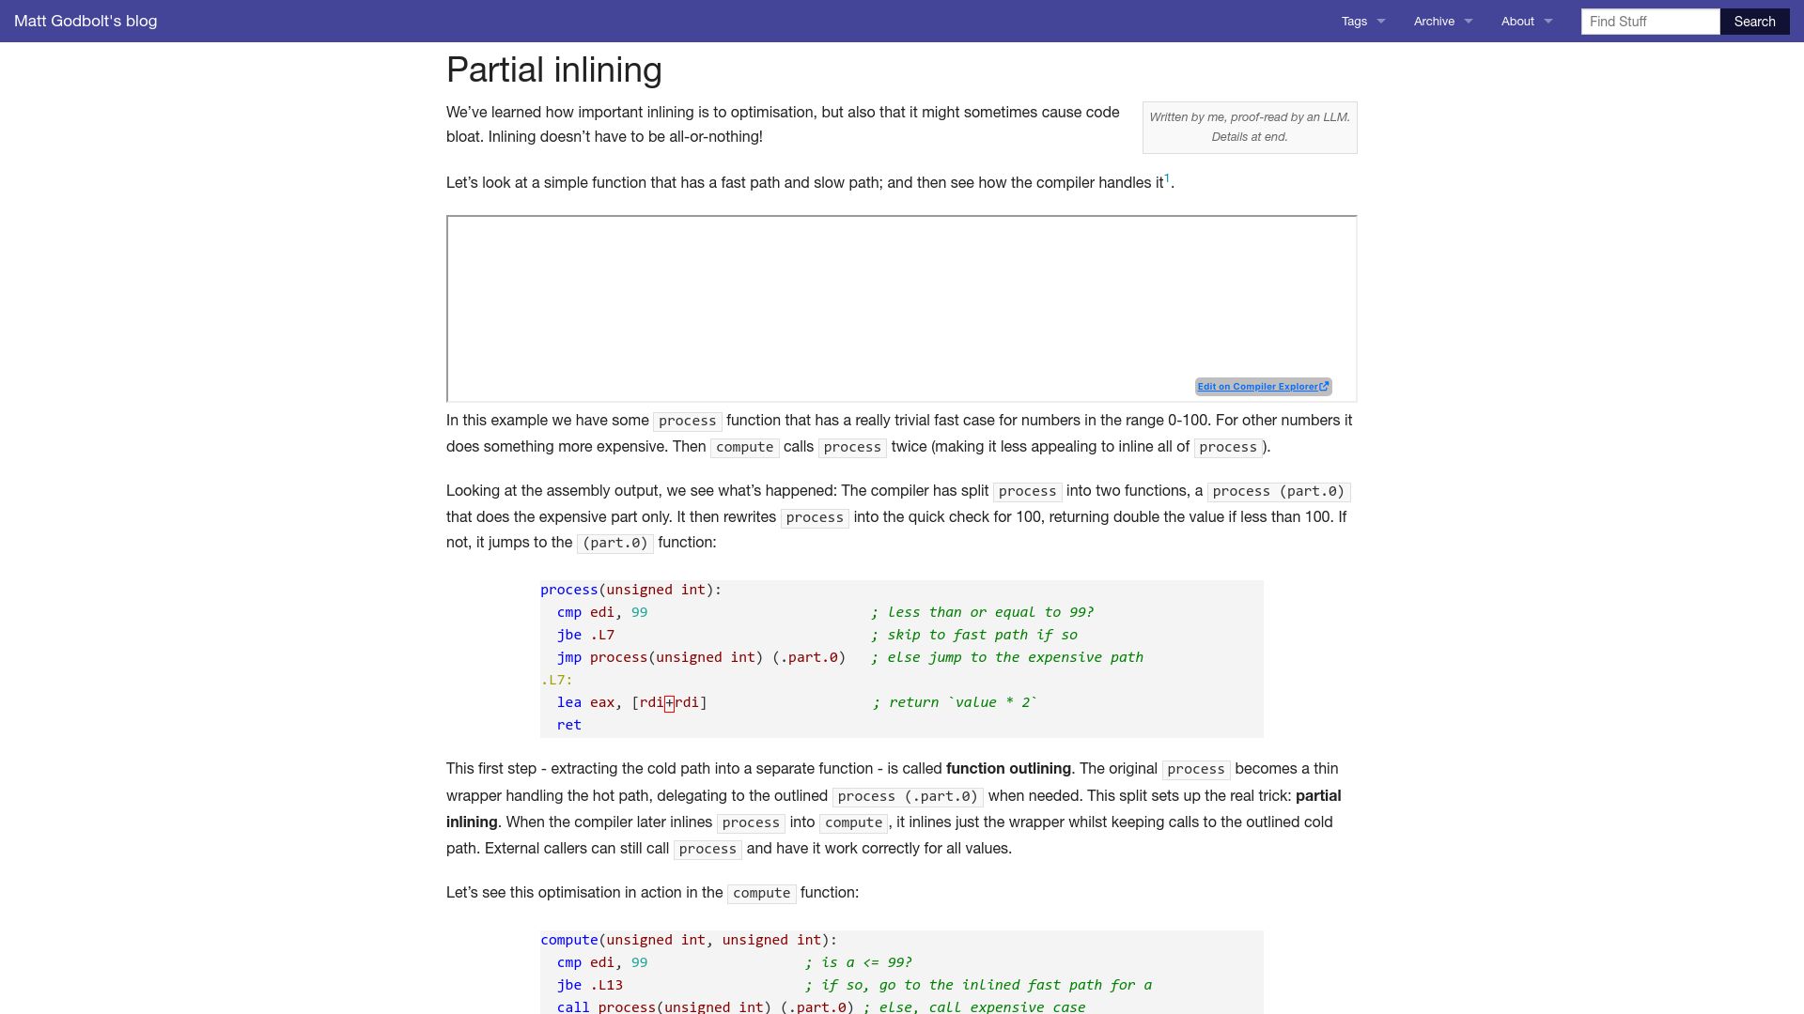
Task: Click comment '; is a <= 99?'
Action: [x=858, y=962]
